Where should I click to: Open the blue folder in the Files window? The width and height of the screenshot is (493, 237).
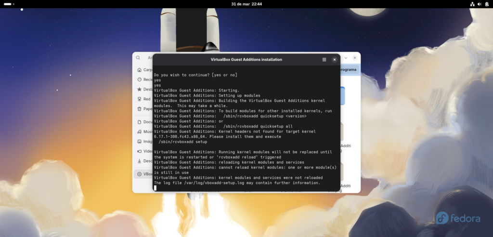coord(343,96)
